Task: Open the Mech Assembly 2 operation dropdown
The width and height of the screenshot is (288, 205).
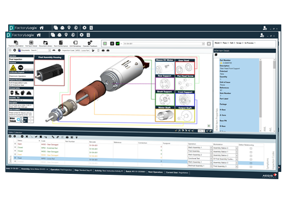Action: (211, 155)
